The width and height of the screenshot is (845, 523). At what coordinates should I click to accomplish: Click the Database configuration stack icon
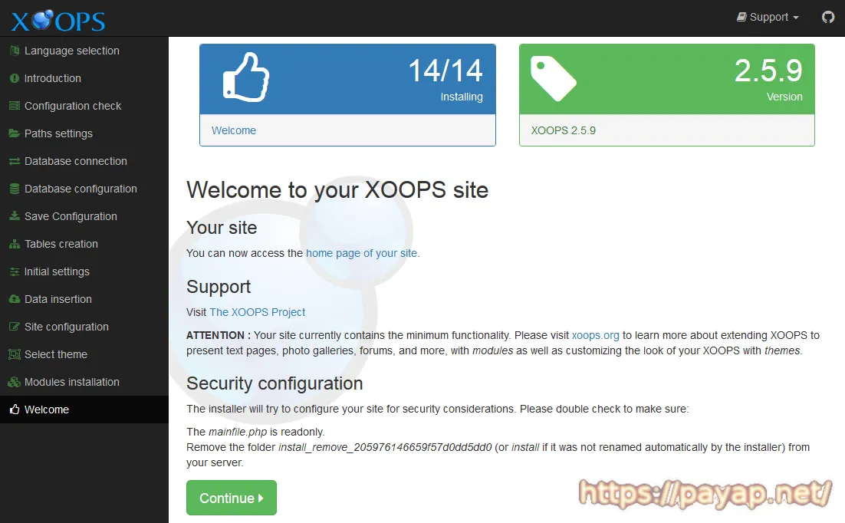pos(15,189)
